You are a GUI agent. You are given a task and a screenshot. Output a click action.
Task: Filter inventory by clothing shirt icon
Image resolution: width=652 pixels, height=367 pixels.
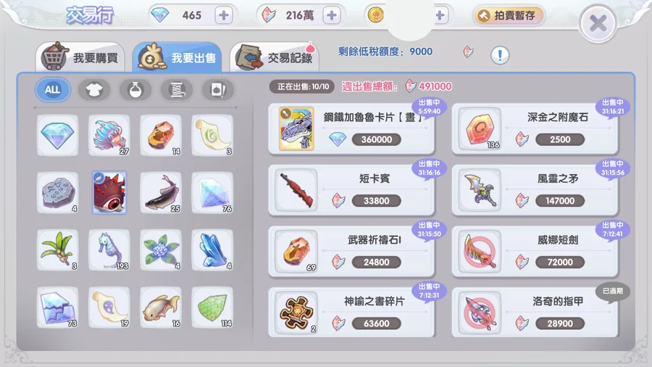[x=94, y=90]
